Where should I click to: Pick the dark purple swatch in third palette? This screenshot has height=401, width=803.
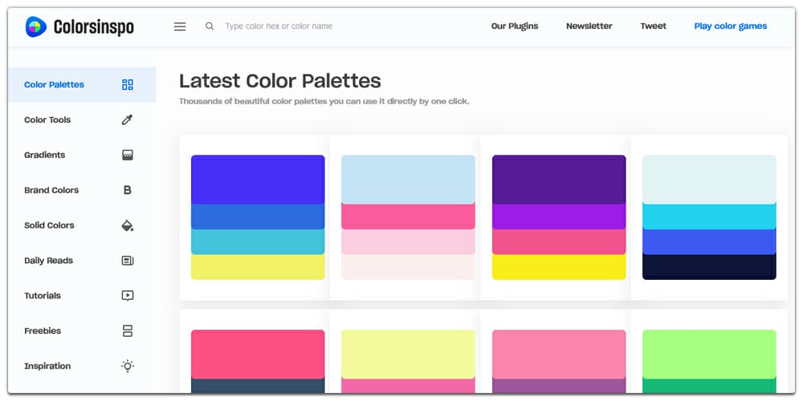tap(559, 180)
